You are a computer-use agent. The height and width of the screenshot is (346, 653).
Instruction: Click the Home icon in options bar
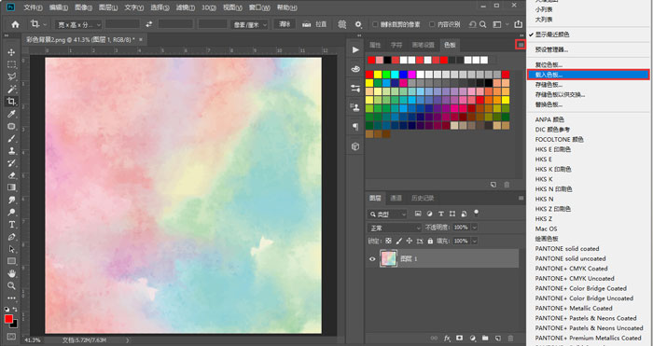click(16, 24)
